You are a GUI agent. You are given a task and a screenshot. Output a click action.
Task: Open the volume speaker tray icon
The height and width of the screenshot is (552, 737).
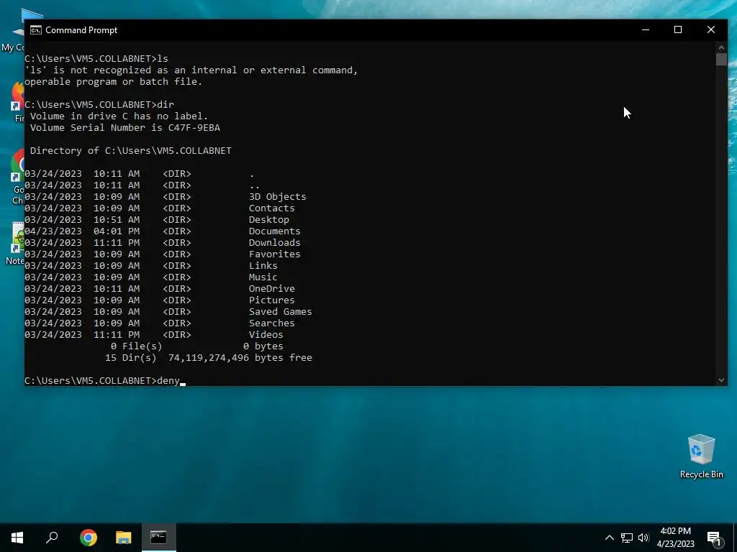tap(643, 538)
